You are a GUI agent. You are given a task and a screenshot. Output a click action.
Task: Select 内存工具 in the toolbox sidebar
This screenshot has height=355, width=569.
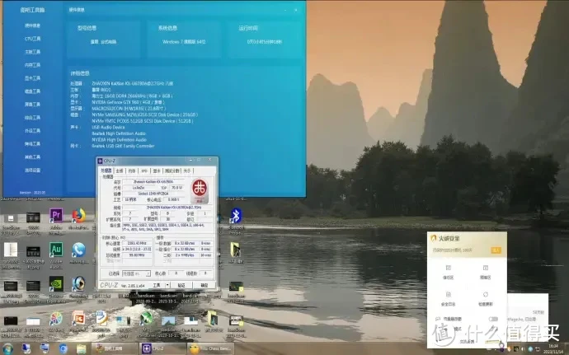pos(32,65)
